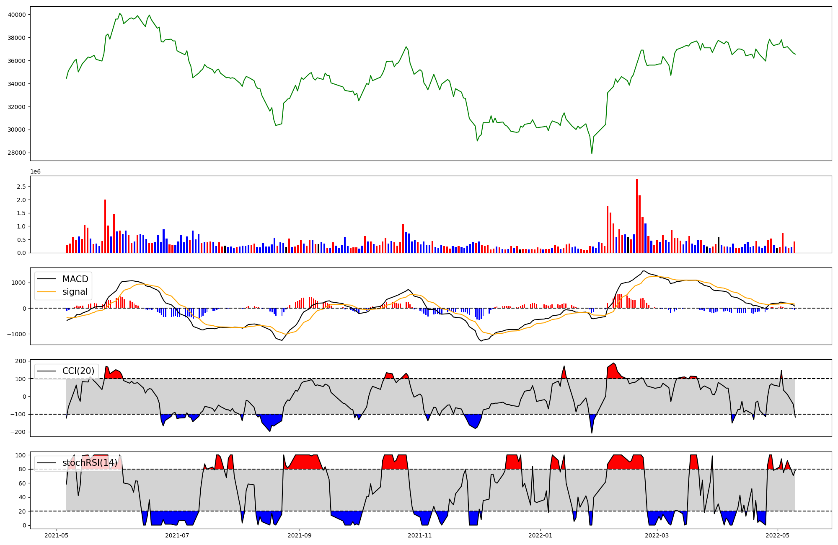Click the 2022-01 x-axis date label

click(x=541, y=535)
